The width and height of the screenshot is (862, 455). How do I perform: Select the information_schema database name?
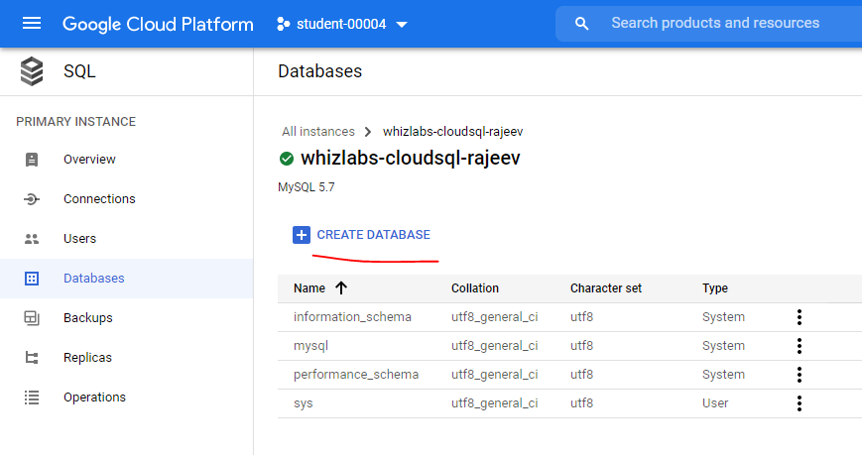click(352, 317)
